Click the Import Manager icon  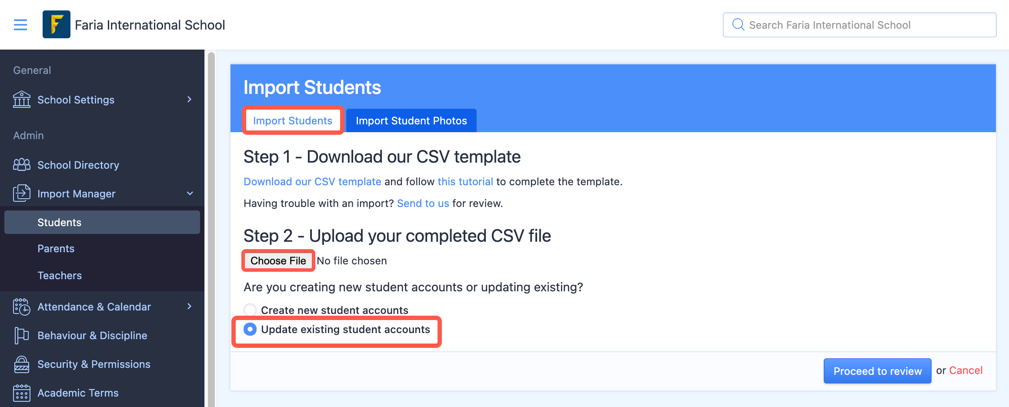coord(22,193)
